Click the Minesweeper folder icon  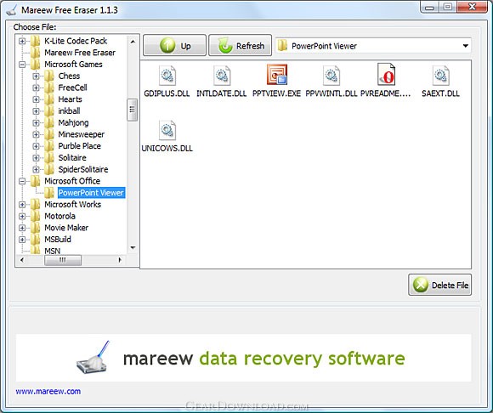49,134
